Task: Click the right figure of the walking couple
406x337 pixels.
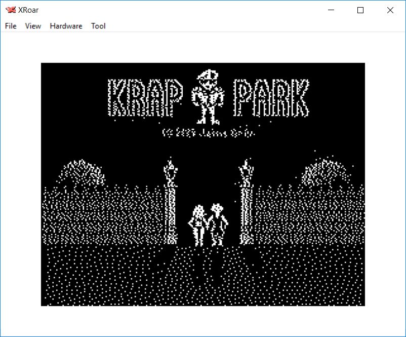Action: coord(217,223)
